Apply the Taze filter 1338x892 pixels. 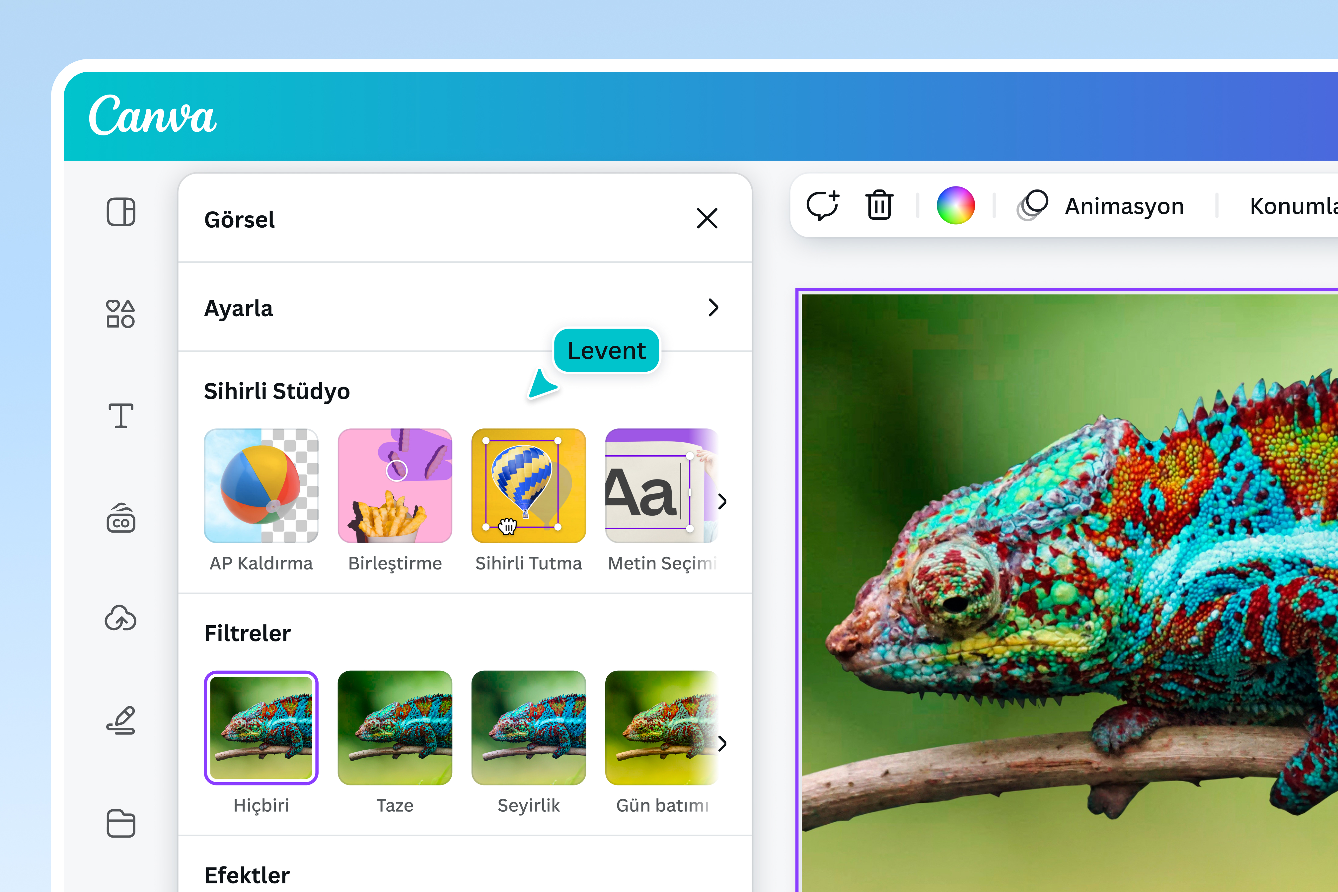[395, 728]
